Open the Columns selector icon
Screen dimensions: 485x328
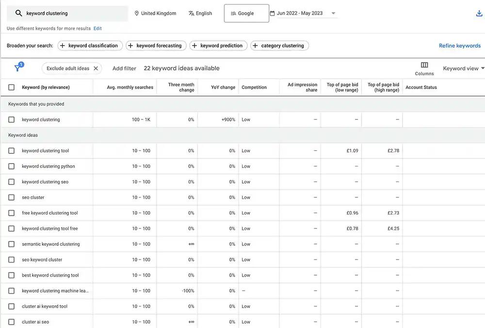click(x=424, y=65)
